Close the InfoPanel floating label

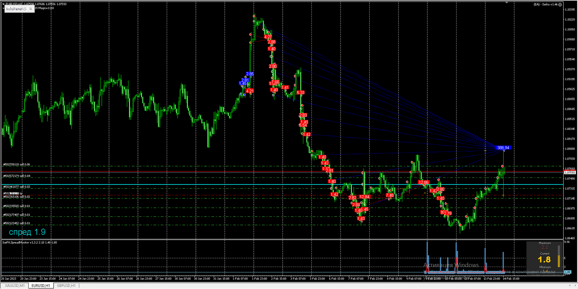tap(32, 9)
